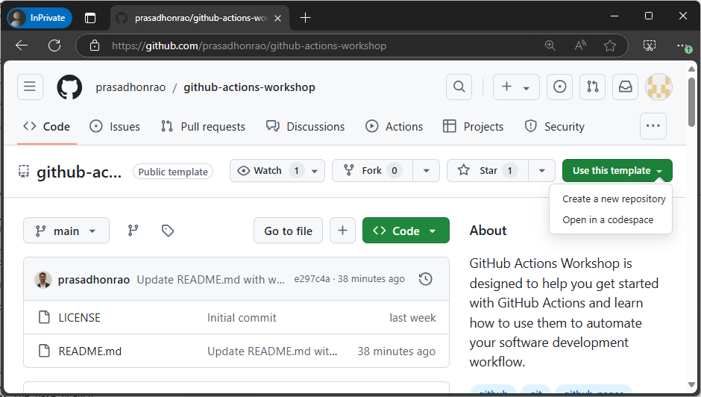The image size is (701, 397).
Task: View site information lock icon
Action: pos(94,46)
